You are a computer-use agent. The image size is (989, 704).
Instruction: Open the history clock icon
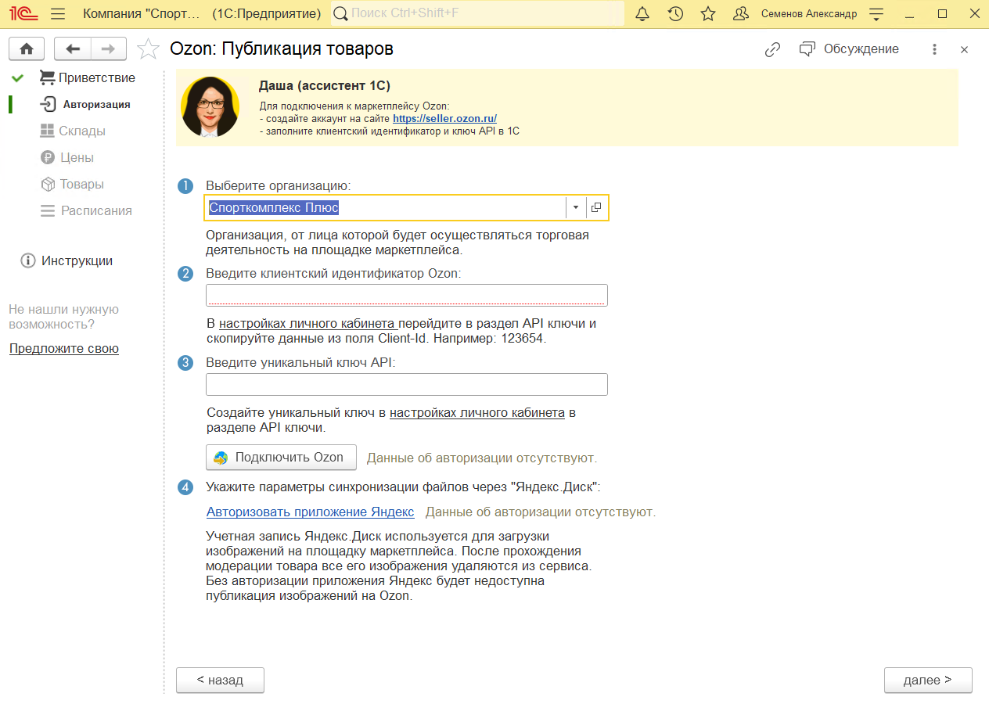[x=675, y=13]
